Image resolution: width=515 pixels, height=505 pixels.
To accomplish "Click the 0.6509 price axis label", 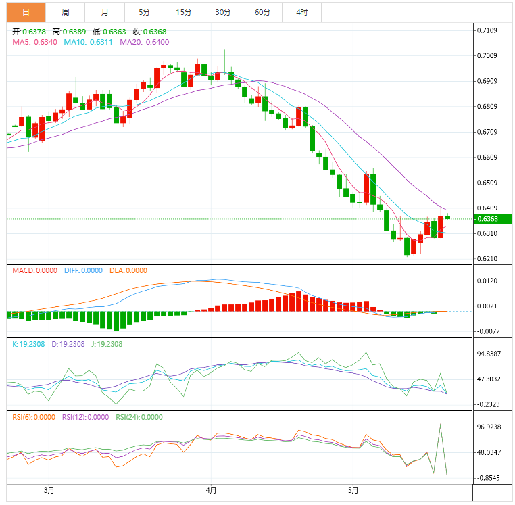I will pos(487,183).
